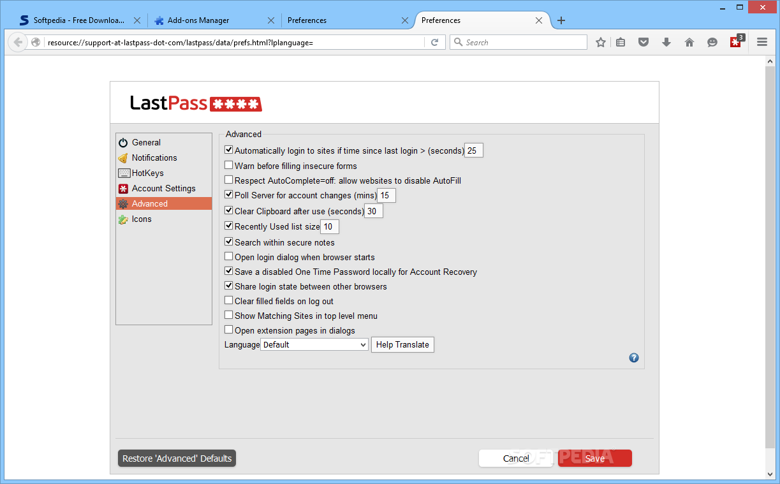
Task: Enable Show Matching Sites in top menu
Action: 229,315
